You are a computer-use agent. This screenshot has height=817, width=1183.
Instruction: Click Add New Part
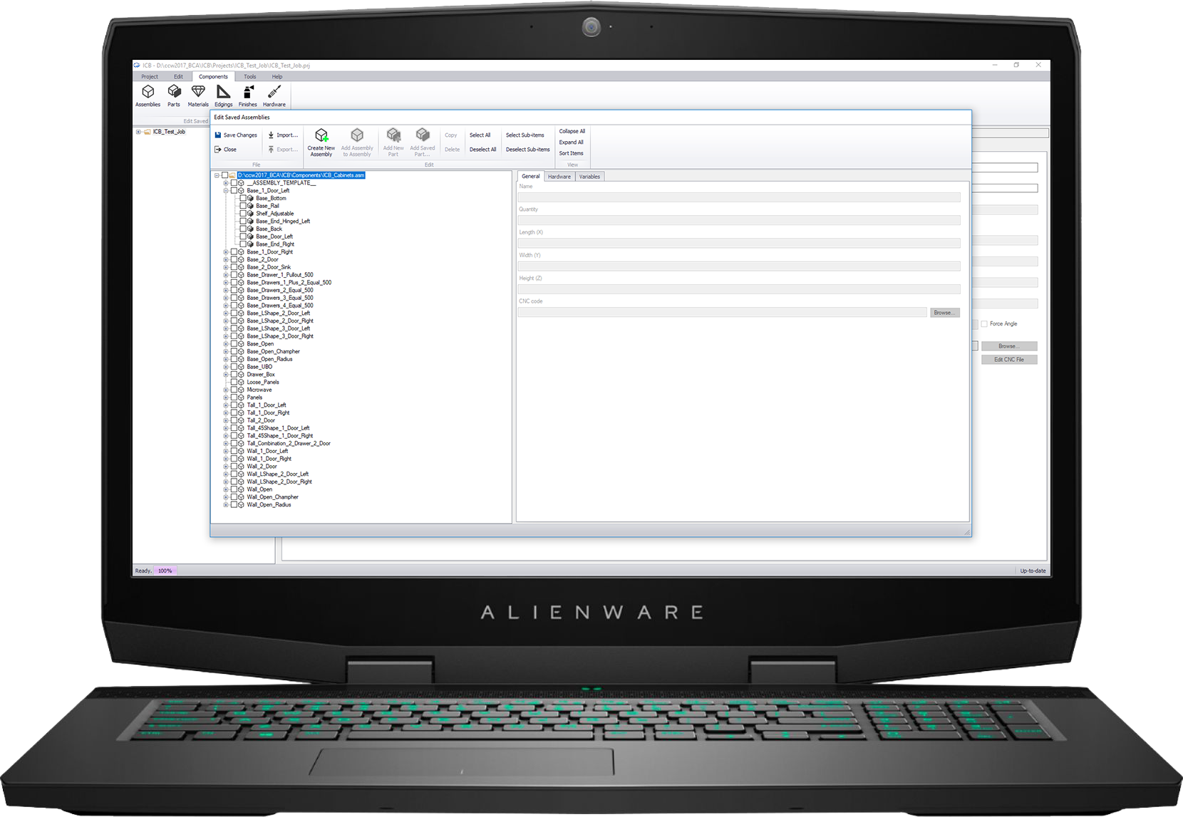(x=393, y=142)
